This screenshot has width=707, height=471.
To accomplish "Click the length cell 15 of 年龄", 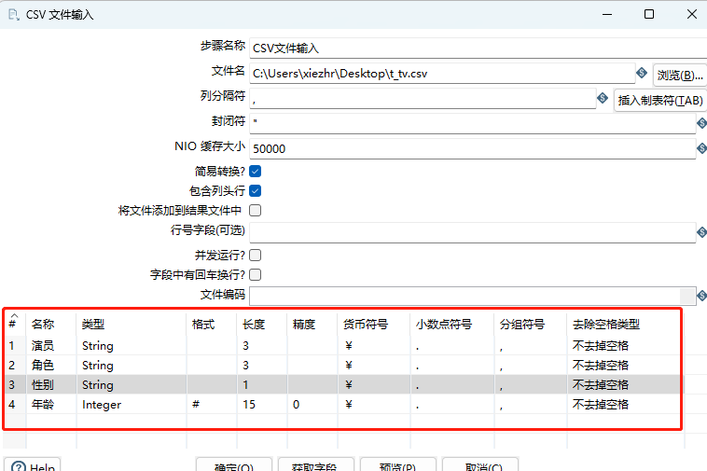I will click(262, 404).
